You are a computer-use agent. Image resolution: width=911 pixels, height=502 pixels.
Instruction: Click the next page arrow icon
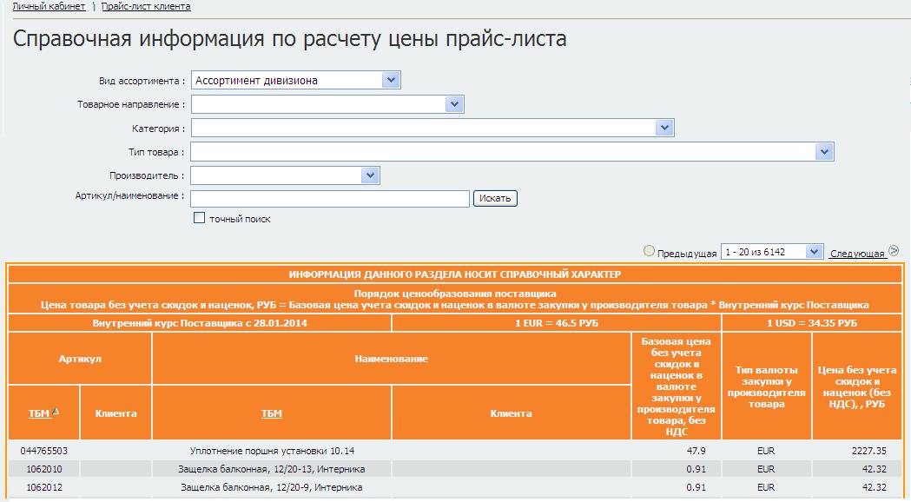893,253
